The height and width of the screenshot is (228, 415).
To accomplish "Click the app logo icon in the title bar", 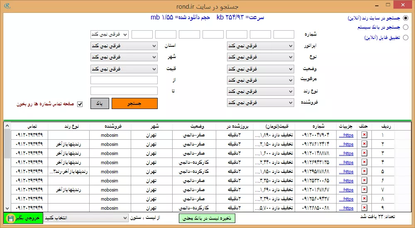I will click(x=6, y=6).
